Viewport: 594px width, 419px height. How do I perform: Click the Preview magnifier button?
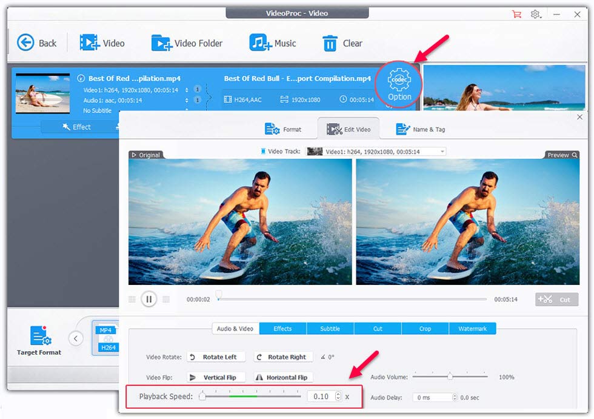click(x=562, y=155)
